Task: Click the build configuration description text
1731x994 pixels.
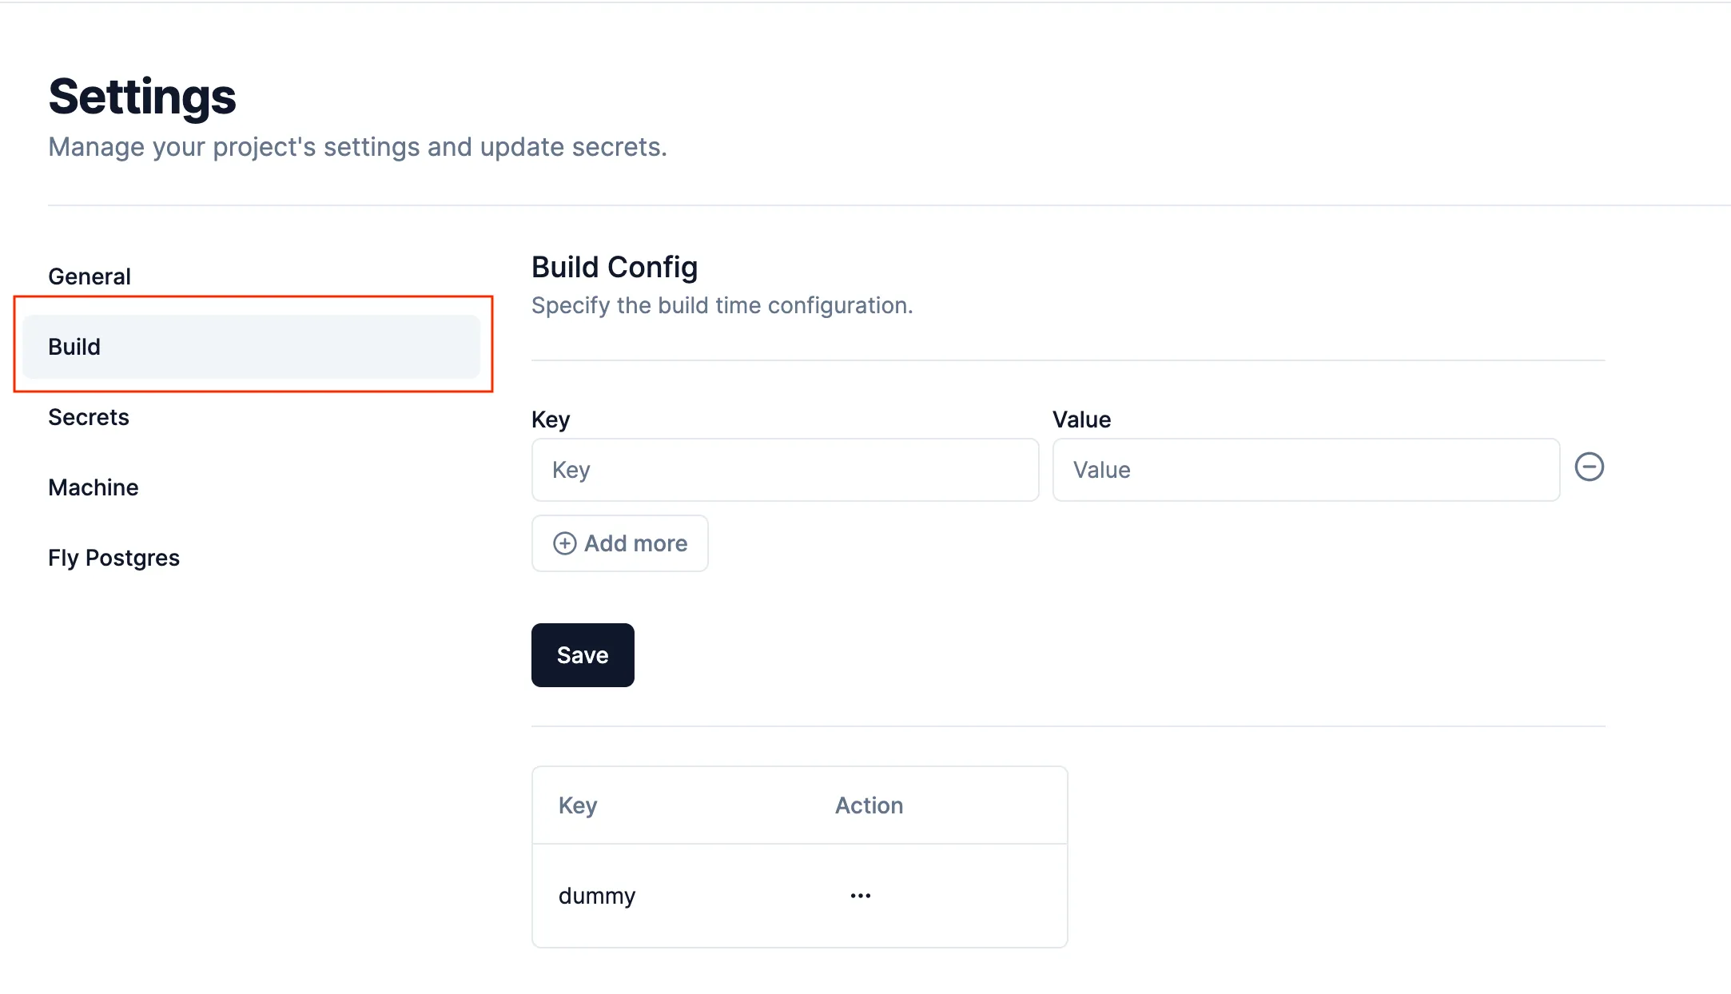Action: click(721, 304)
